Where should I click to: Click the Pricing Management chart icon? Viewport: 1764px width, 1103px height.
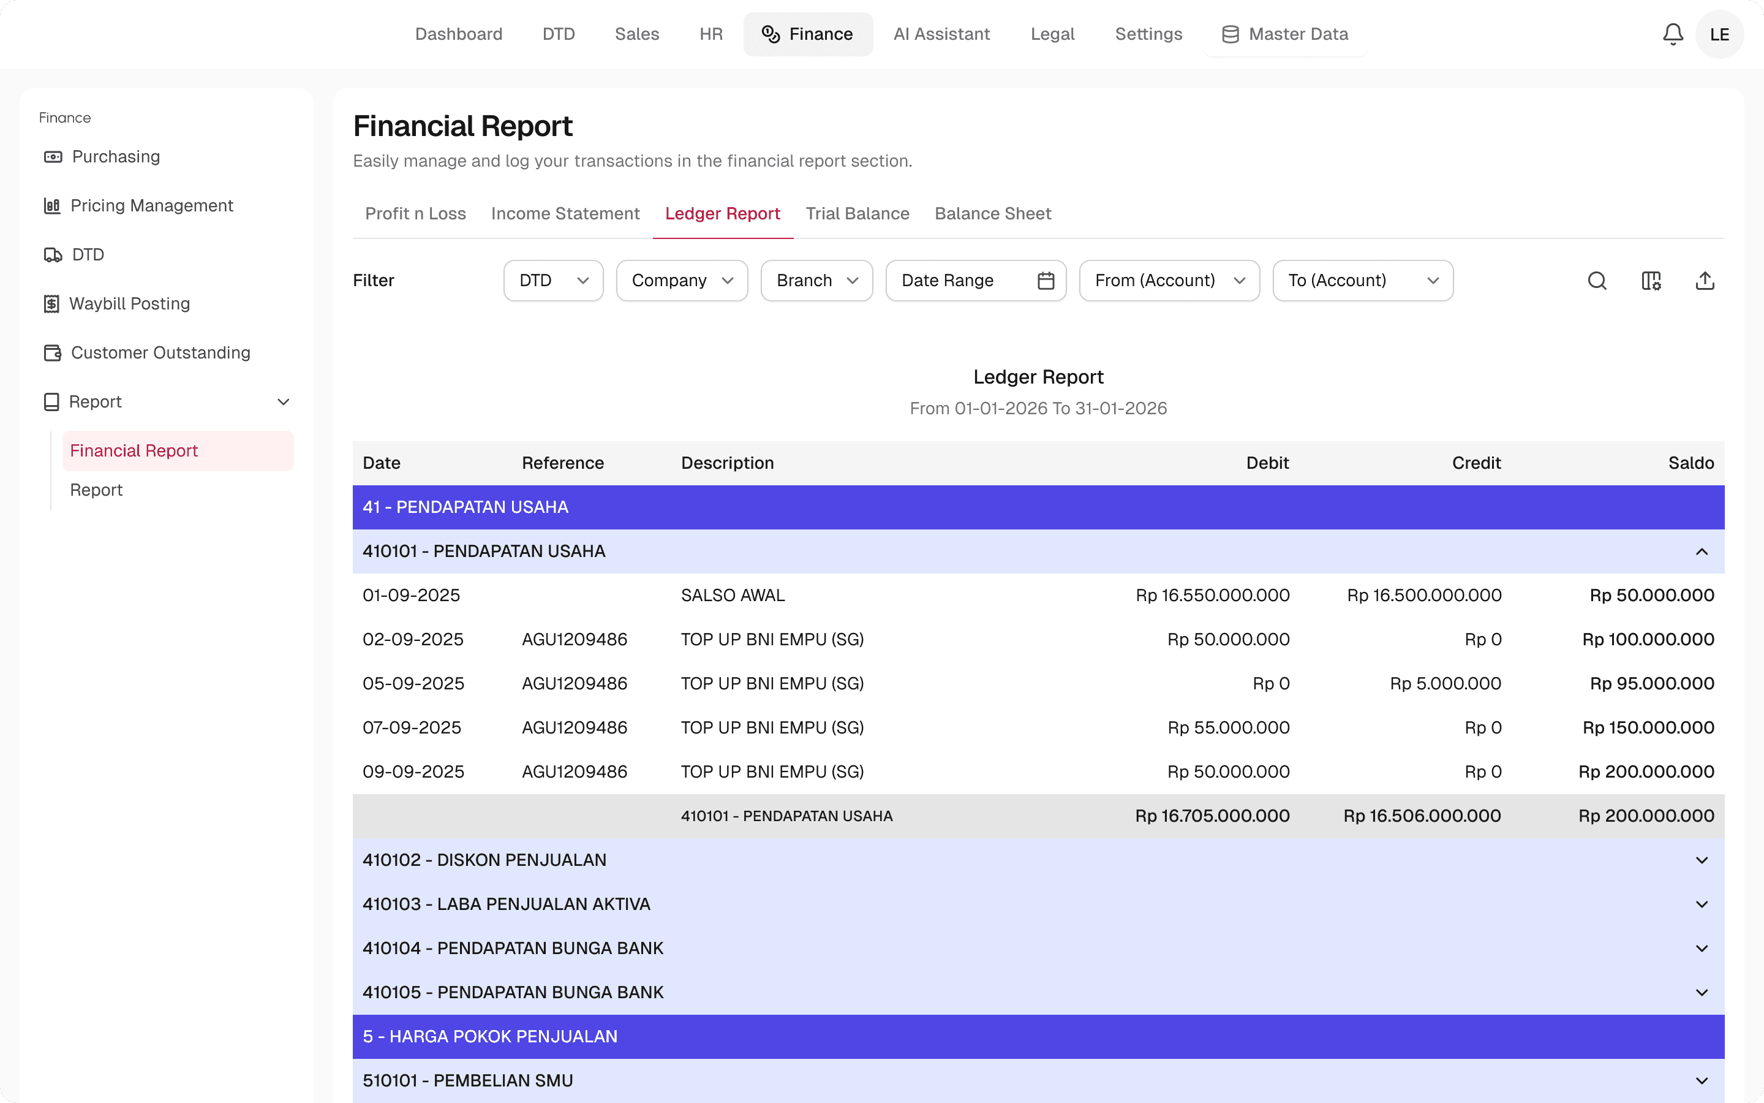51,206
